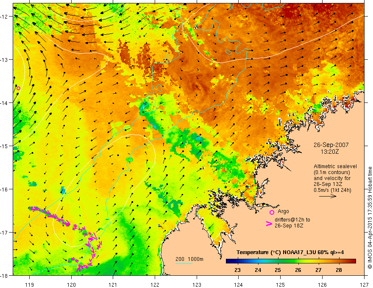Click the 124 longitude axis label
This screenshot has width=373, height=288.
239,285
